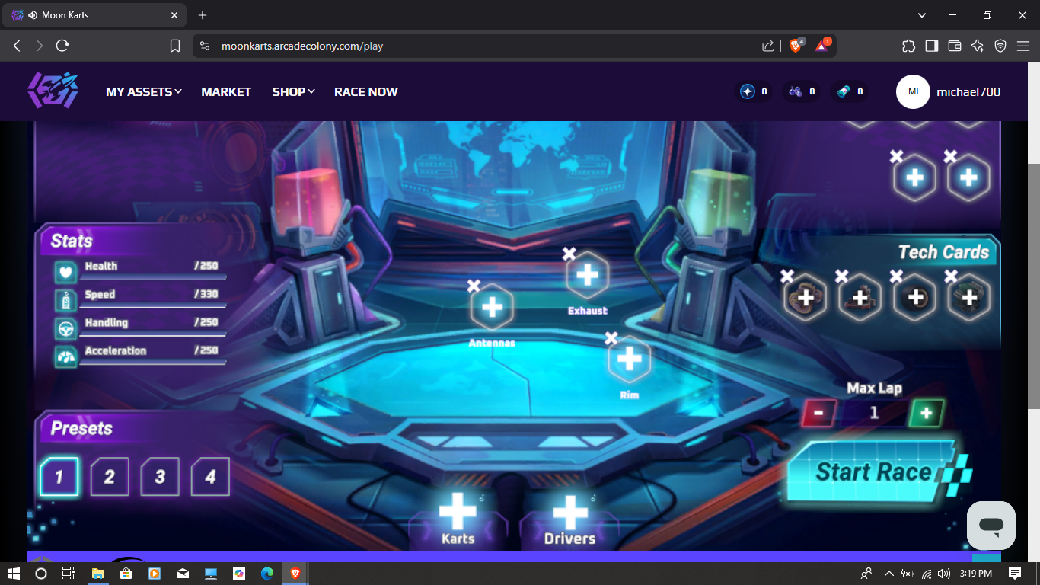This screenshot has height=585, width=1040.
Task: Click the Handling steering wheel icon
Action: click(65, 328)
